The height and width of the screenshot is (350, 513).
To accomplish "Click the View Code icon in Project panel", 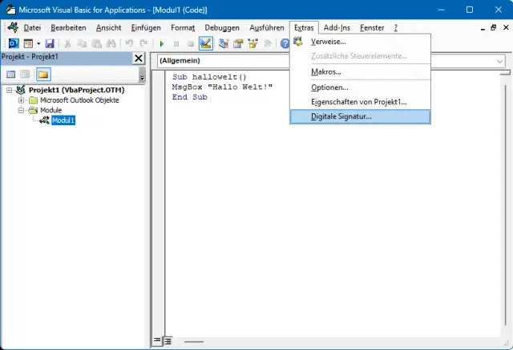I will 11,75.
